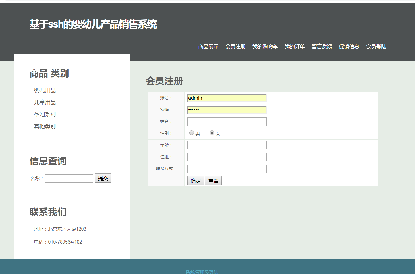415x274 pixels.
Task: Click the 会员注册 form heading
Action: pos(164,81)
